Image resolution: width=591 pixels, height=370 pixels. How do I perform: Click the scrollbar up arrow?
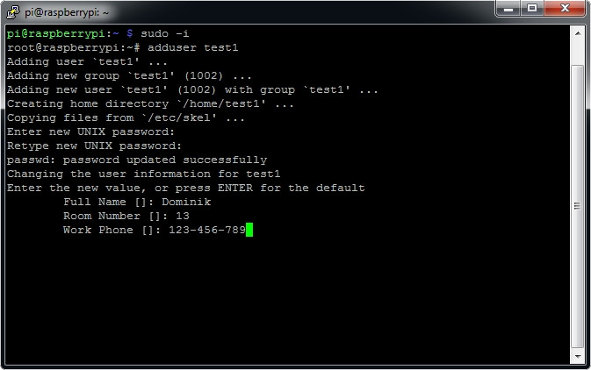(578, 32)
